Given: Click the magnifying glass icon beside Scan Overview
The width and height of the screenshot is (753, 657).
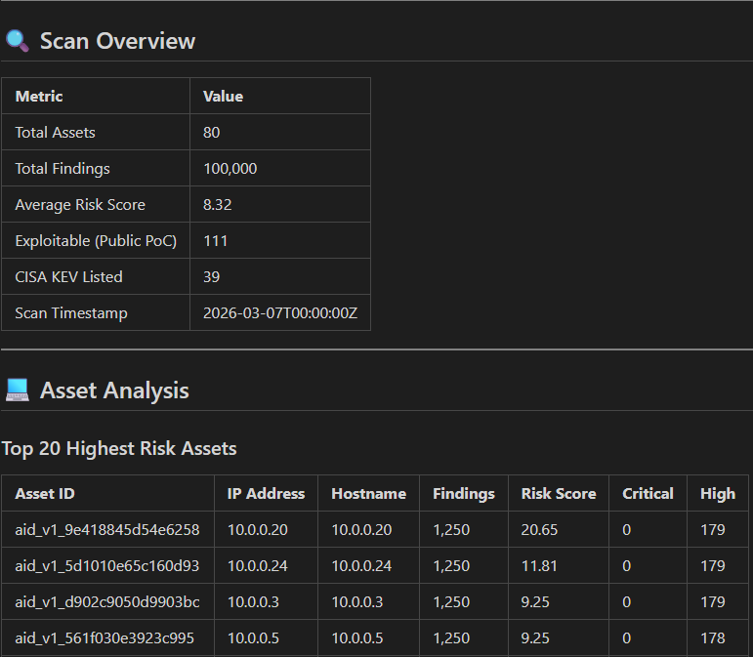Looking at the screenshot, I should coord(18,41).
